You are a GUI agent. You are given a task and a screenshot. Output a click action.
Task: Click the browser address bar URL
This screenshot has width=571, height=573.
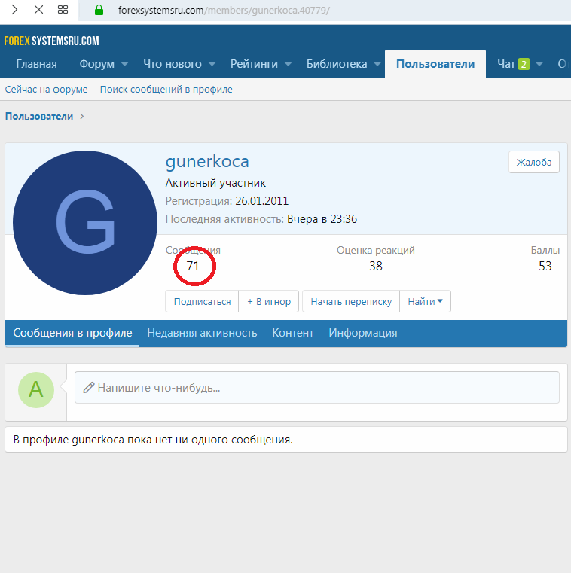click(x=224, y=11)
